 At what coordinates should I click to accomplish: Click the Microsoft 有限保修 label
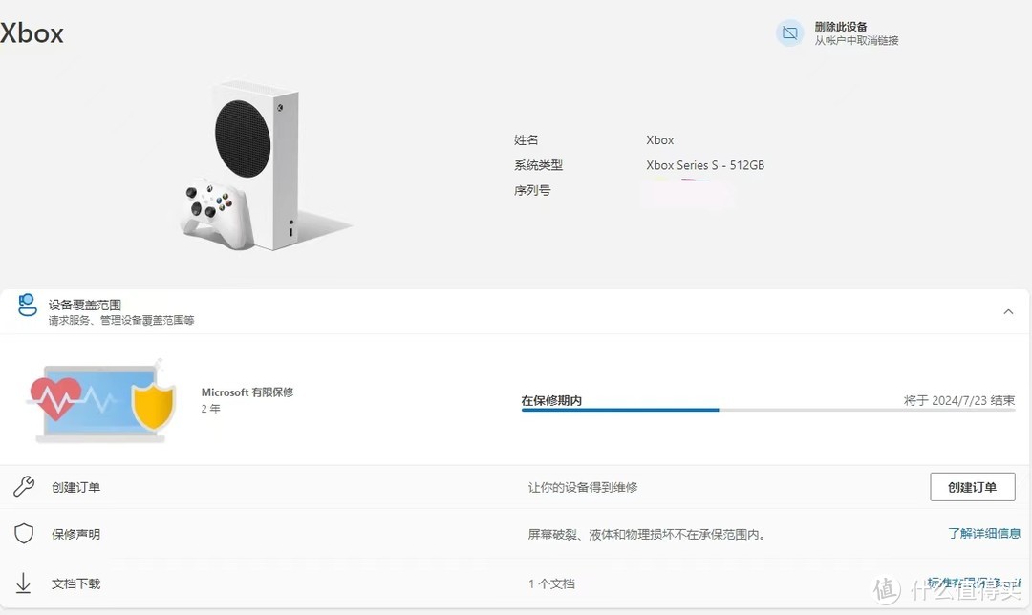(x=247, y=392)
